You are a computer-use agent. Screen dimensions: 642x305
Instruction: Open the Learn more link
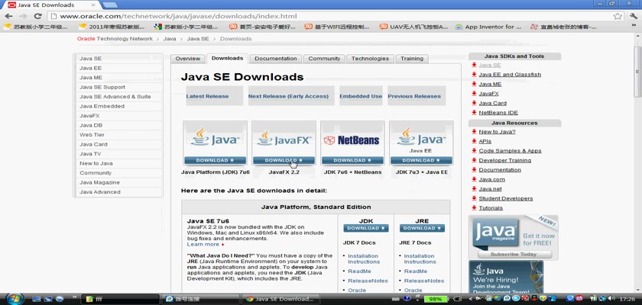point(203,244)
